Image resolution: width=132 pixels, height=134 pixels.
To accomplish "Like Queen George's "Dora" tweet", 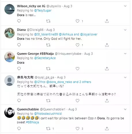I will point(78,69).
